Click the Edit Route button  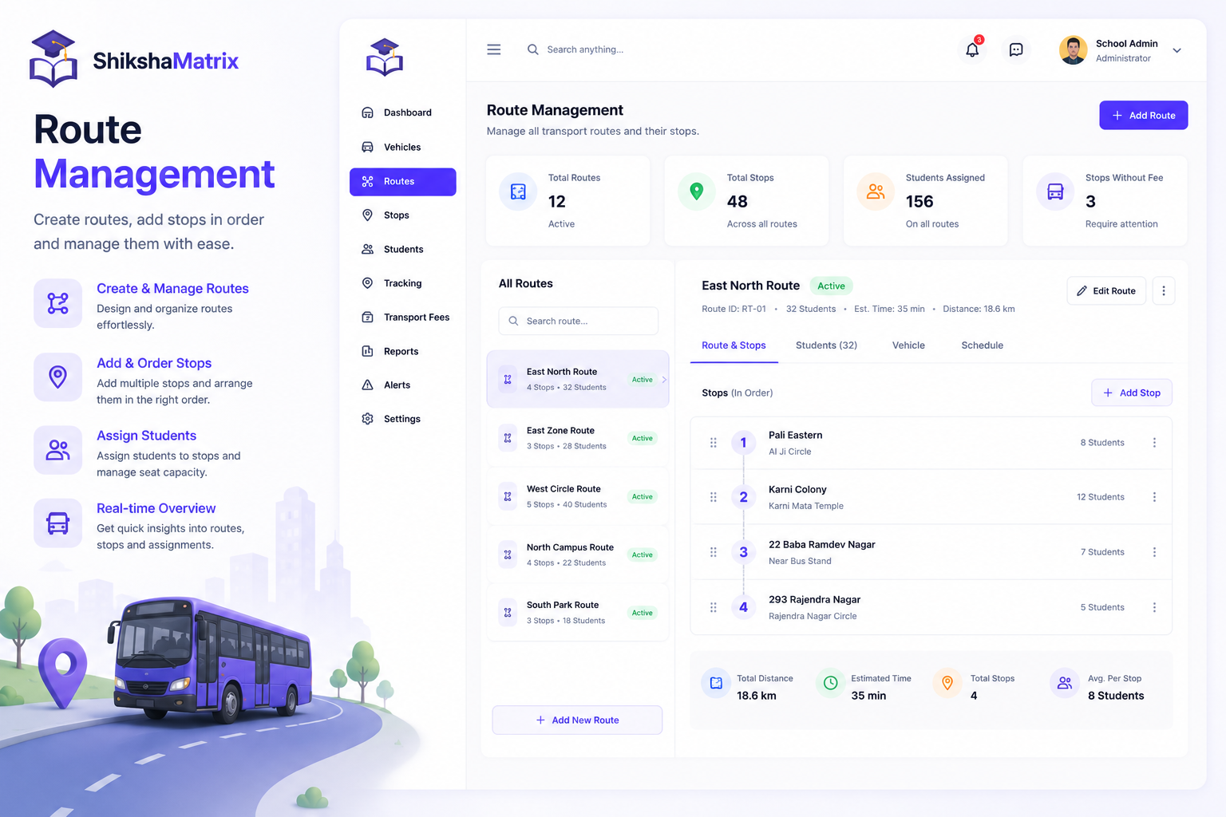[x=1106, y=291]
